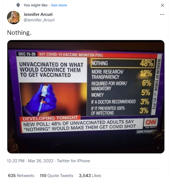The width and height of the screenshot is (170, 179).
Task: Click the speech bubble topic icon
Action: [18, 5]
